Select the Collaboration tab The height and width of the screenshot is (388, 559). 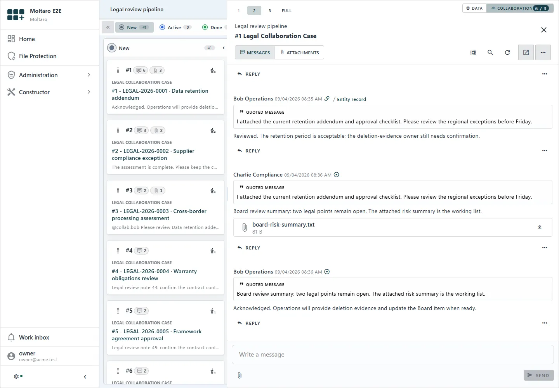tap(520, 8)
